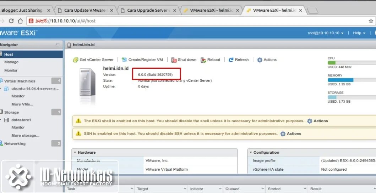The height and width of the screenshot is (193, 376).
Task: Open root@10.10.10.10 user menu
Action: [x=326, y=33]
